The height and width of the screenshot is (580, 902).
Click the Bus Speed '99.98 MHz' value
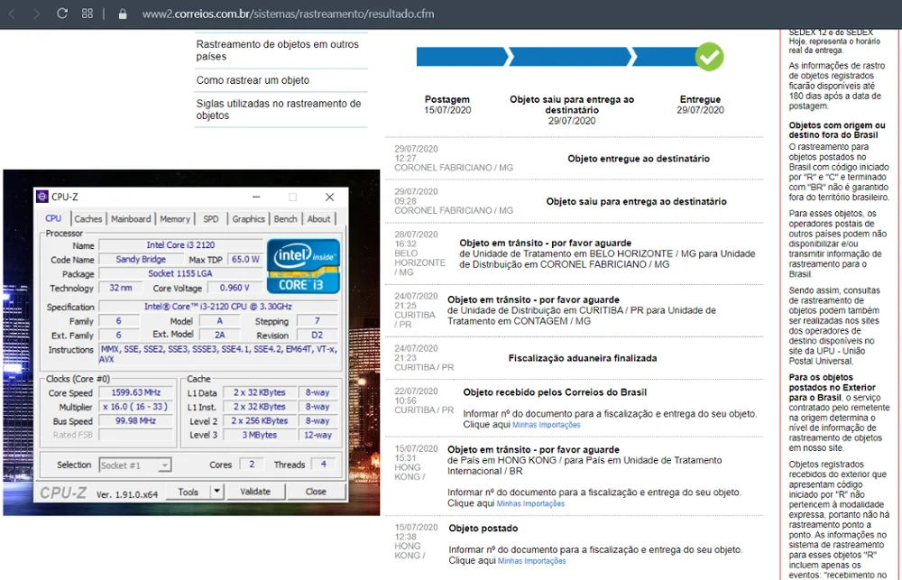pyautogui.click(x=136, y=420)
